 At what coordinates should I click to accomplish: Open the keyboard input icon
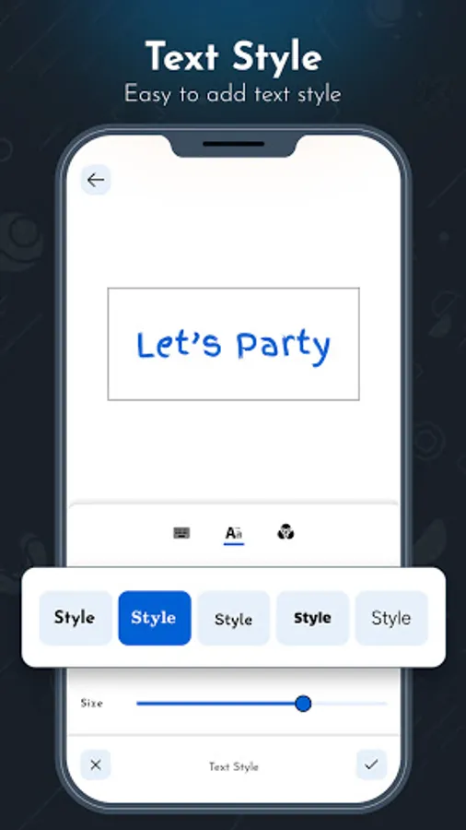tap(181, 532)
